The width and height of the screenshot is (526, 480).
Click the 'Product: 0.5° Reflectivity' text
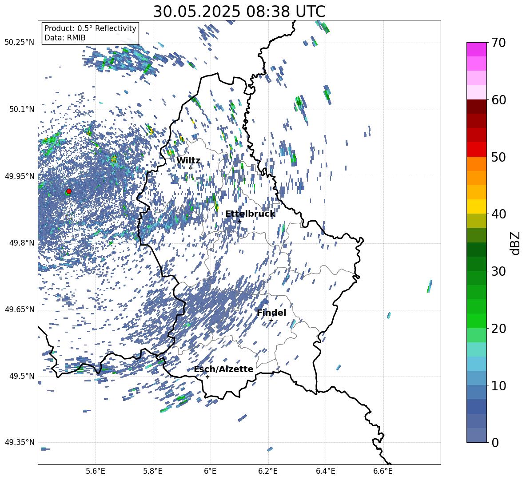90,28
